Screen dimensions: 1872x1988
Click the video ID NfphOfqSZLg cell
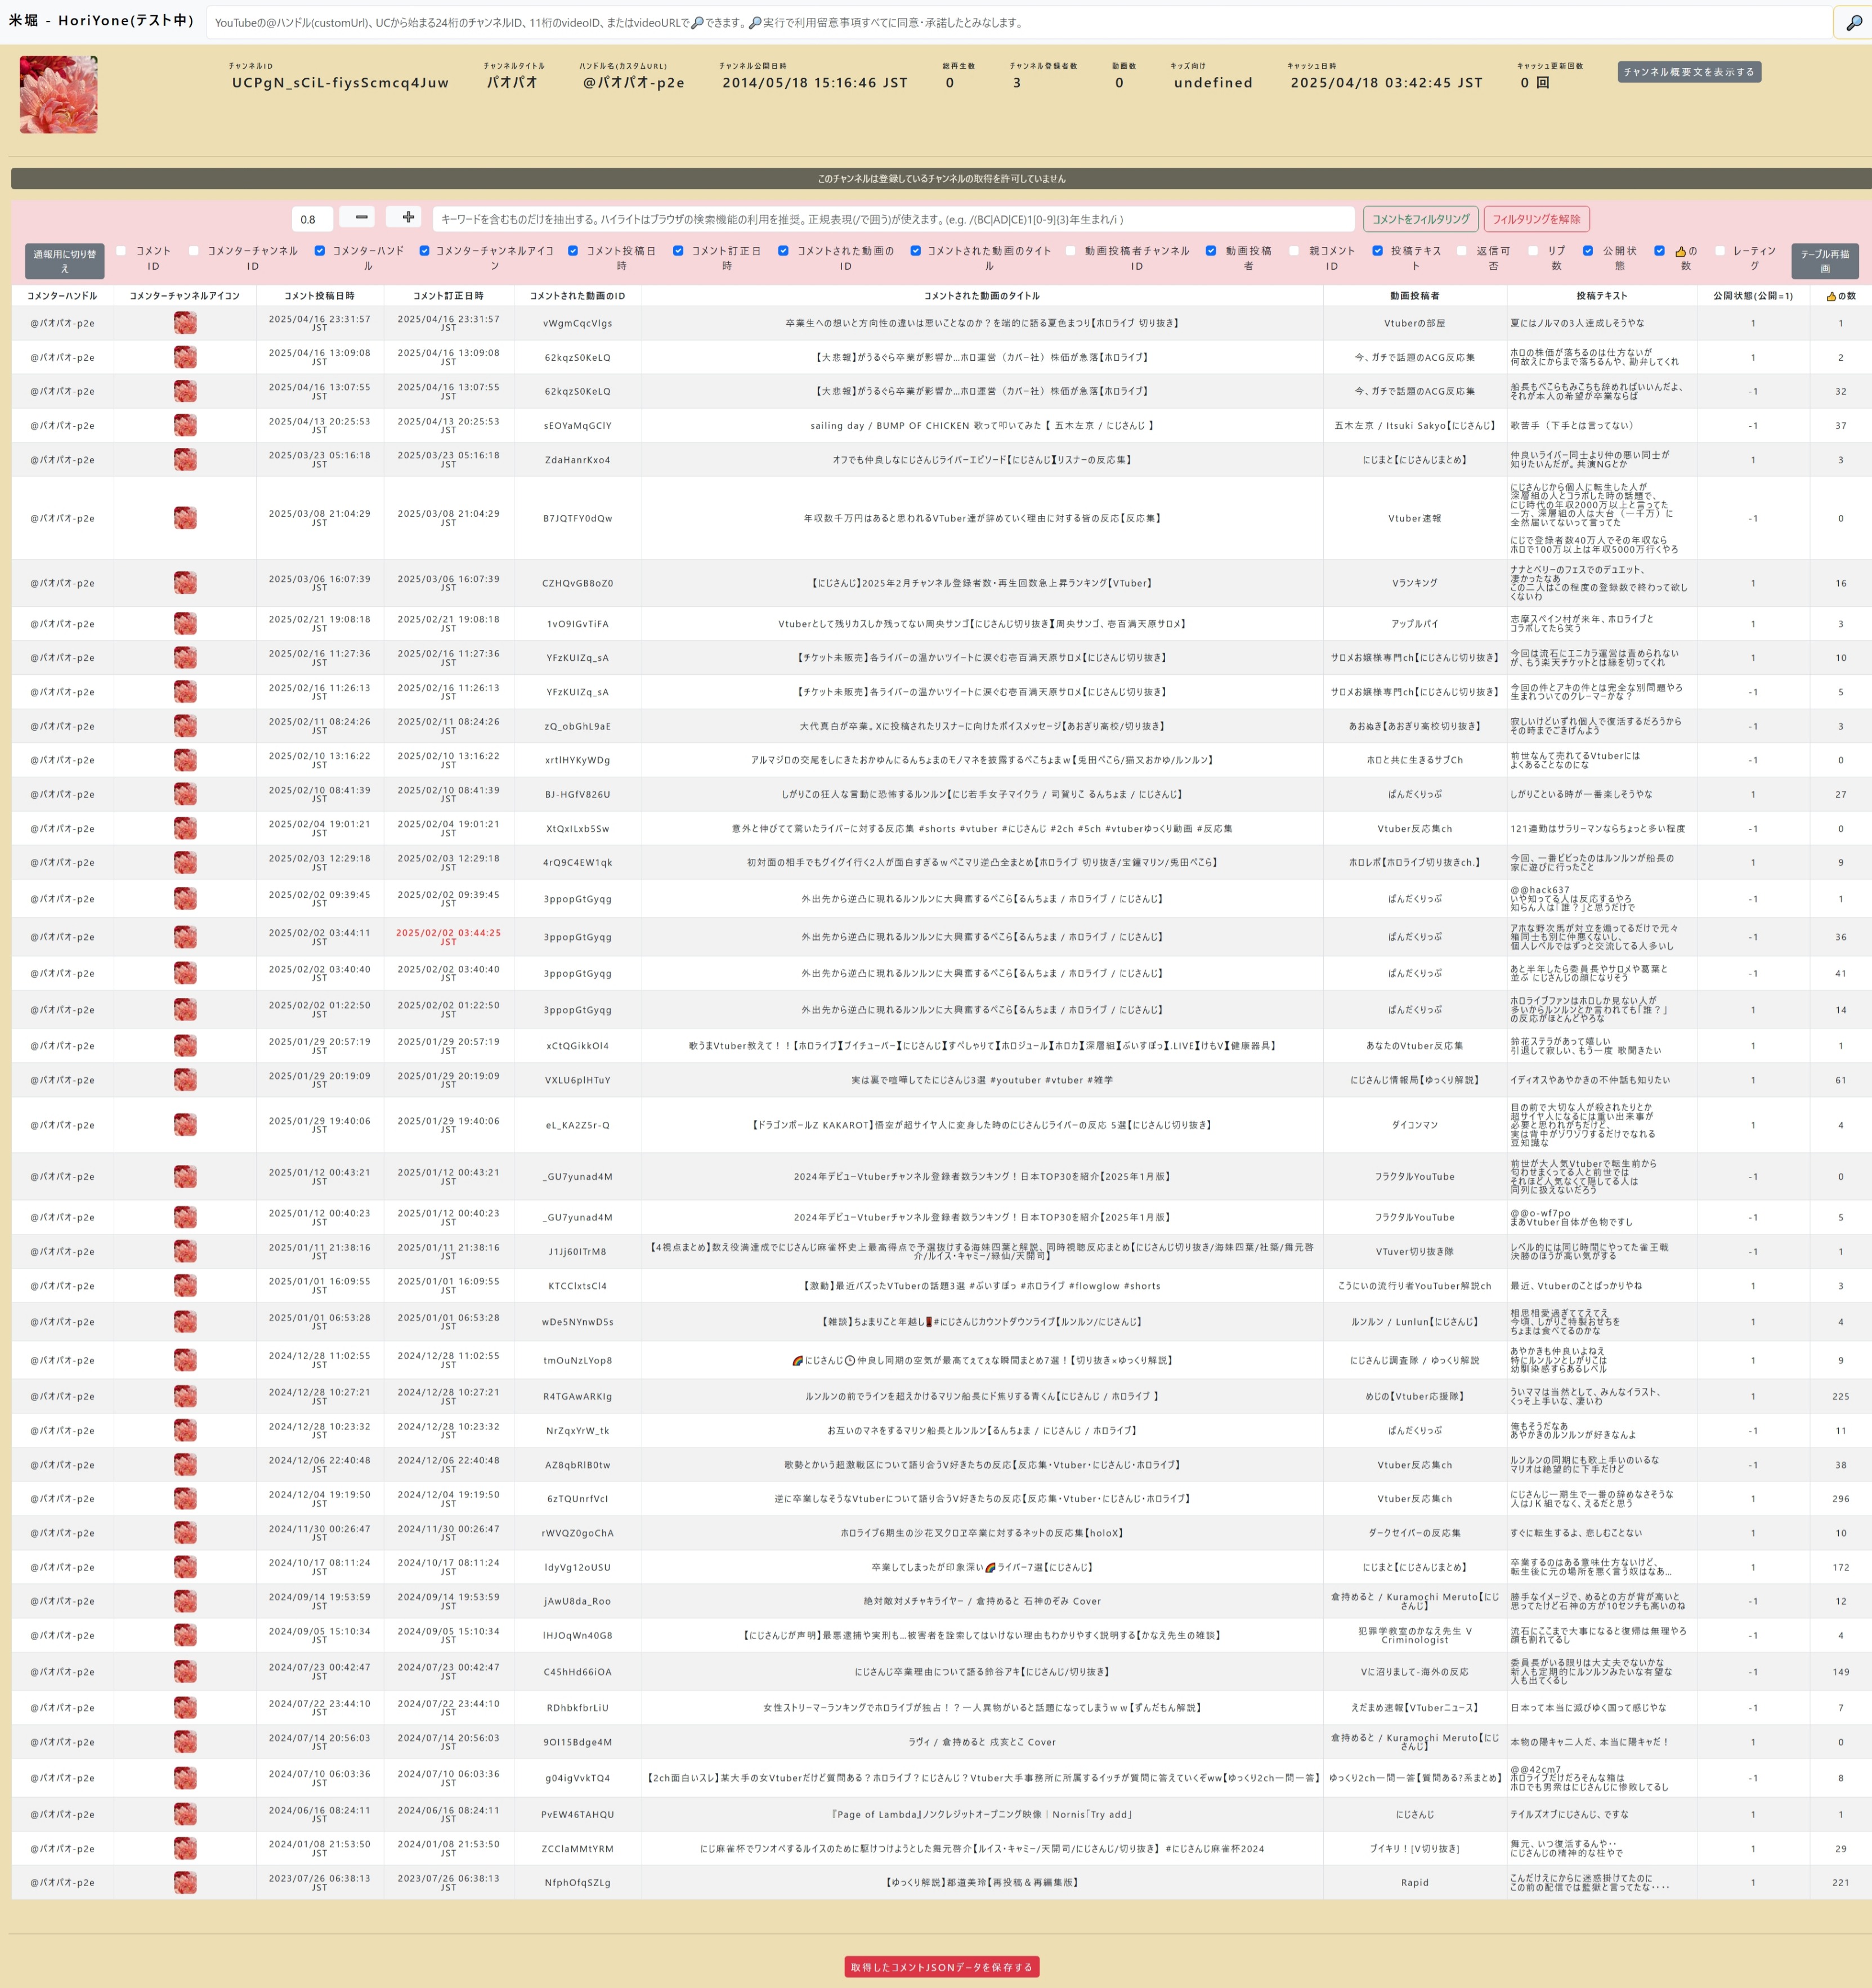pyautogui.click(x=578, y=1882)
